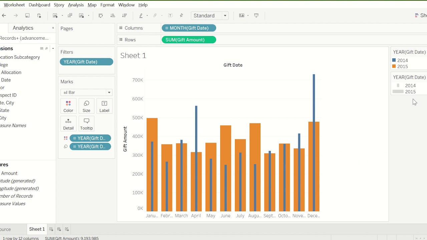
Task: Open the Map menu
Action: [x=92, y=5]
